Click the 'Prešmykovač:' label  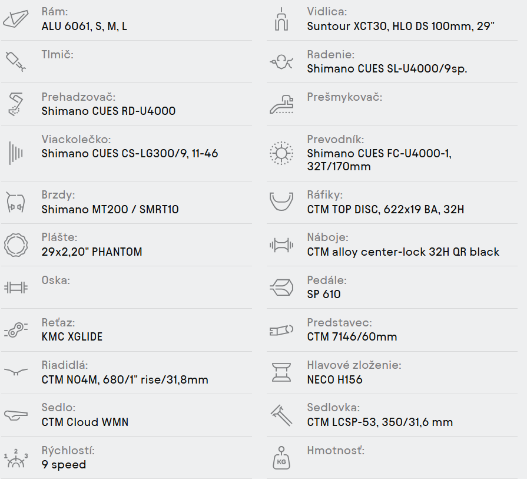345,97
